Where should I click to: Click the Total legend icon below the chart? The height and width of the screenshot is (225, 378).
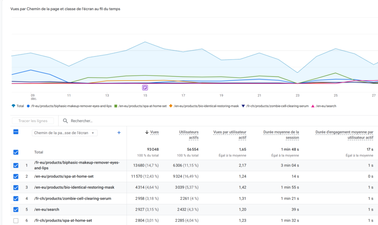[13, 106]
